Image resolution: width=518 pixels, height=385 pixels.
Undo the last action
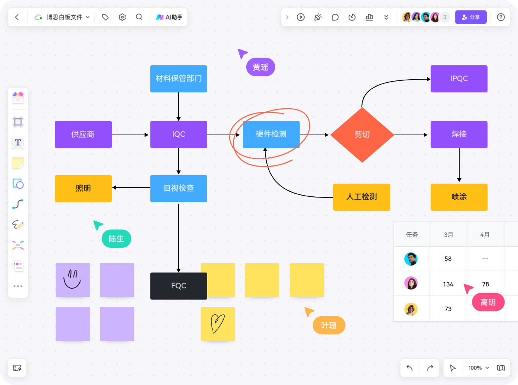410,368
